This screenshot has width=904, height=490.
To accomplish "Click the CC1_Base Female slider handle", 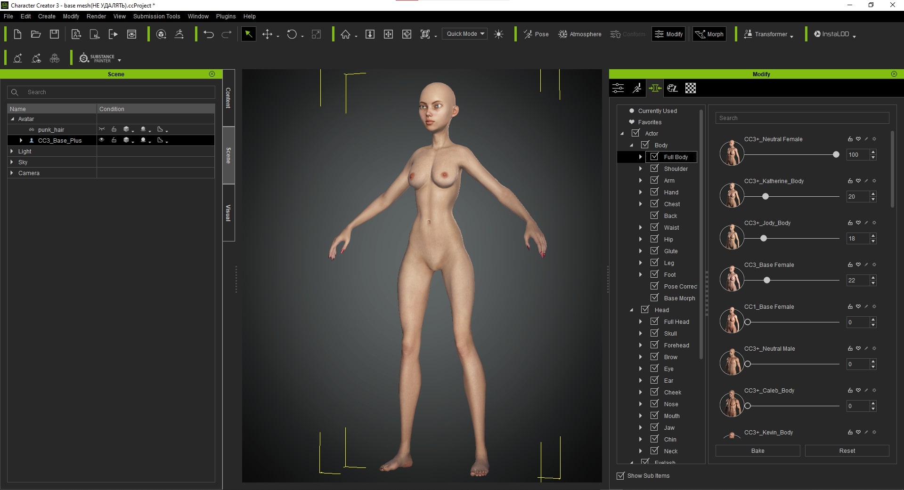I will coord(748,322).
